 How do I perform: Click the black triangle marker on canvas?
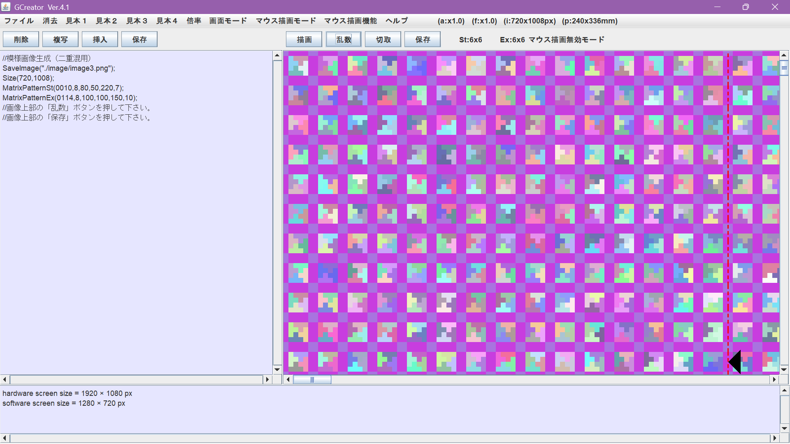[736, 362]
